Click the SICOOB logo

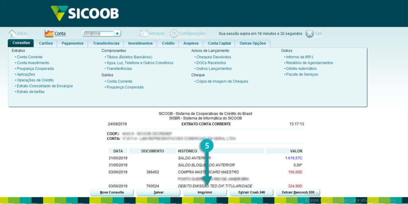[x=85, y=13]
